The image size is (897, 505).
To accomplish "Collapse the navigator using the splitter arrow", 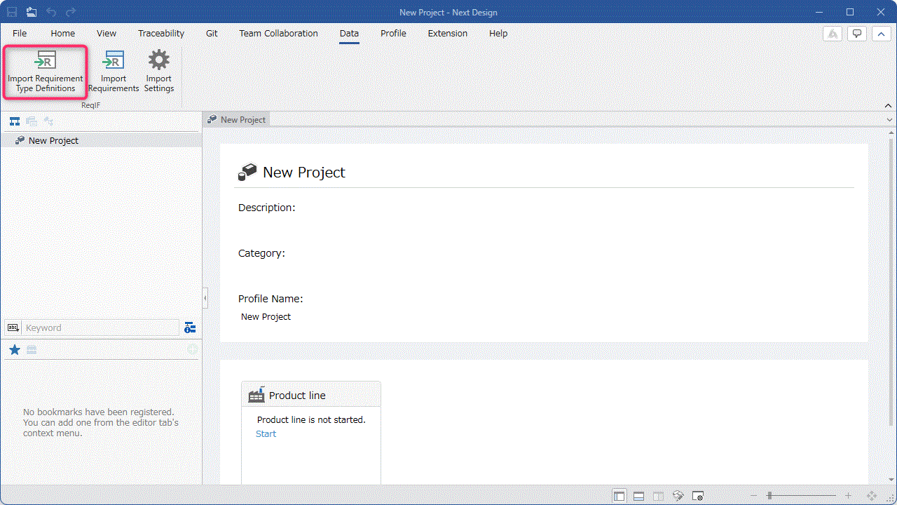I will (205, 298).
